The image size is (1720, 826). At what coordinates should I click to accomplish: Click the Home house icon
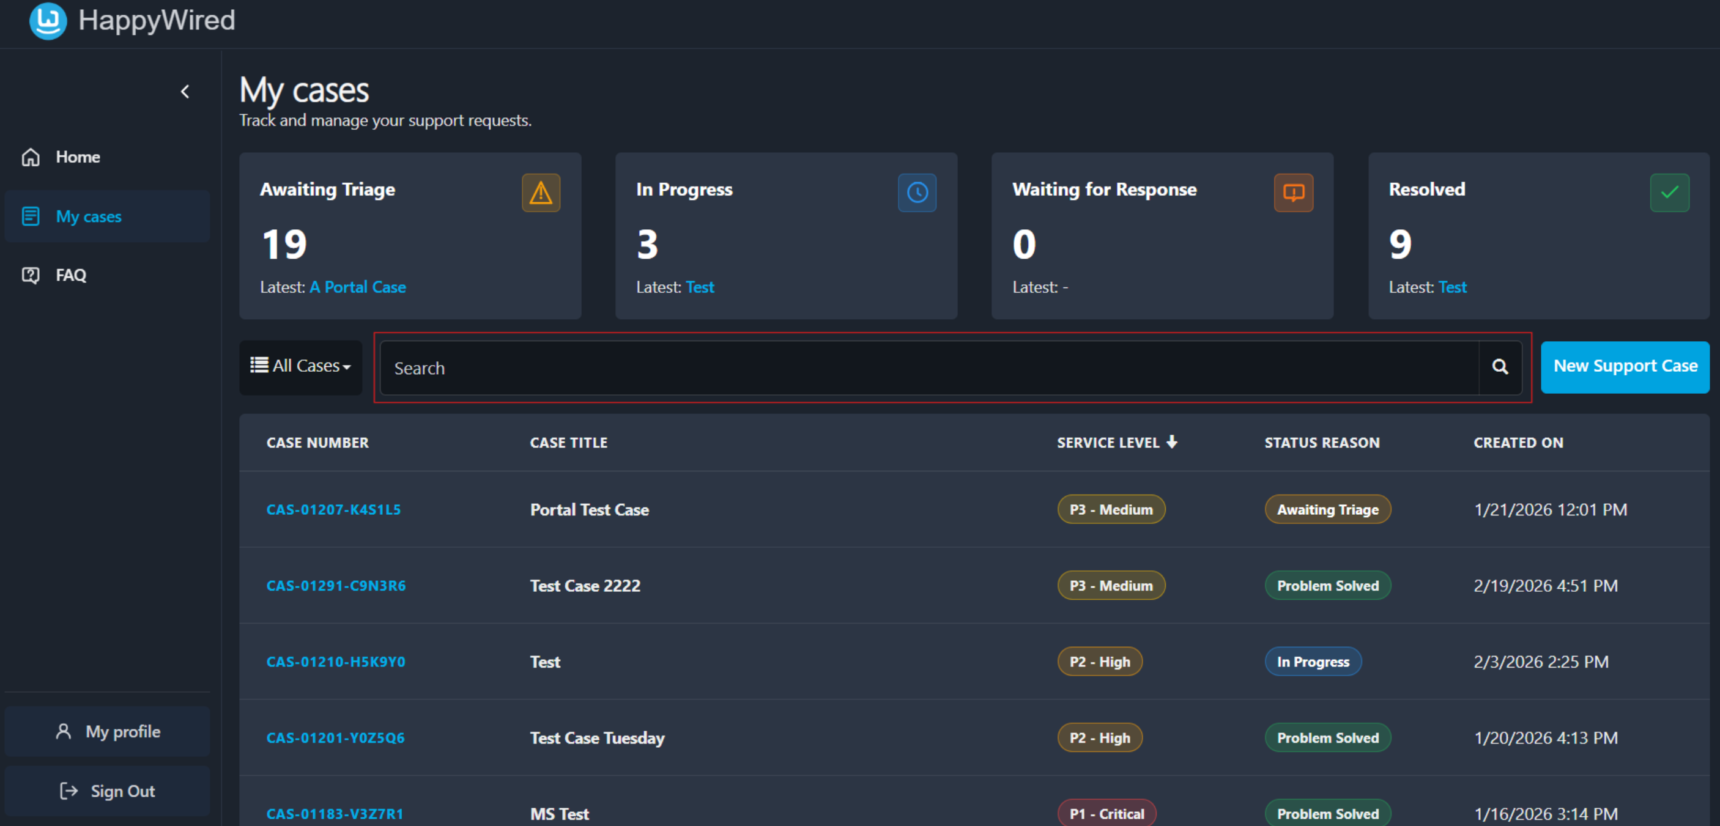[x=31, y=158]
